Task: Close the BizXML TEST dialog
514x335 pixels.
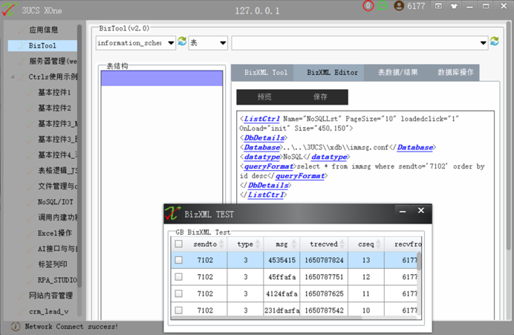Action: pyautogui.click(x=421, y=211)
